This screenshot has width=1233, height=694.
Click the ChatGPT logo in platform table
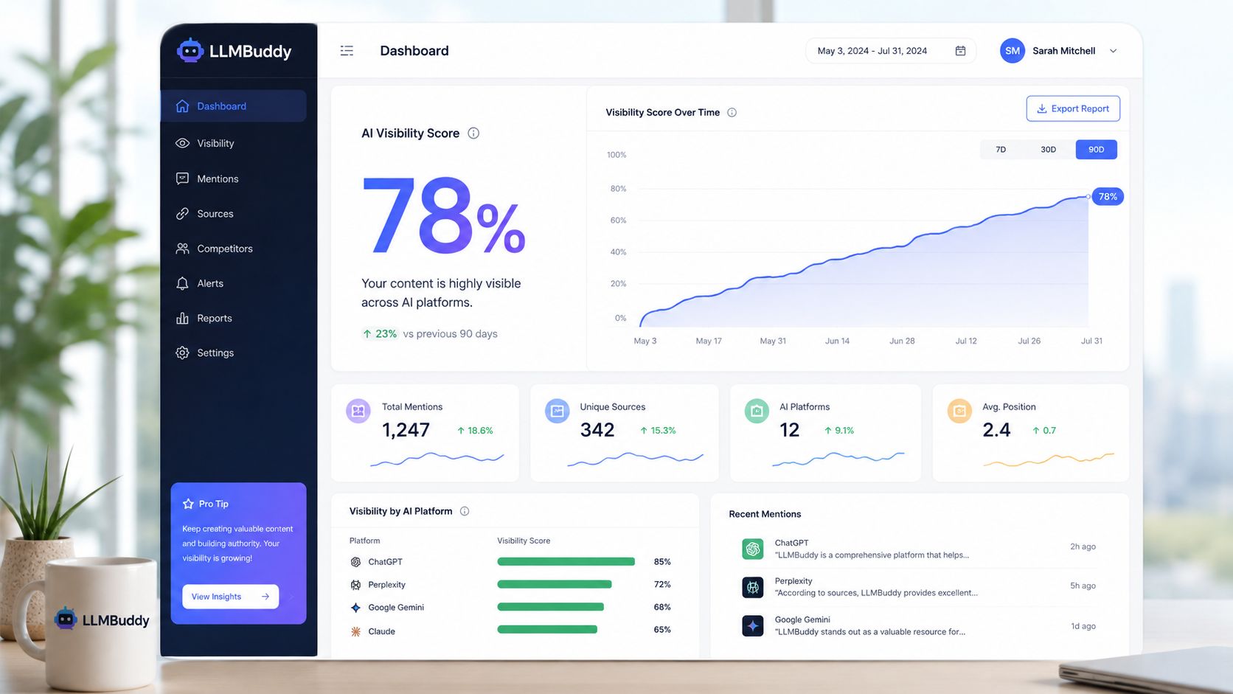coord(355,562)
